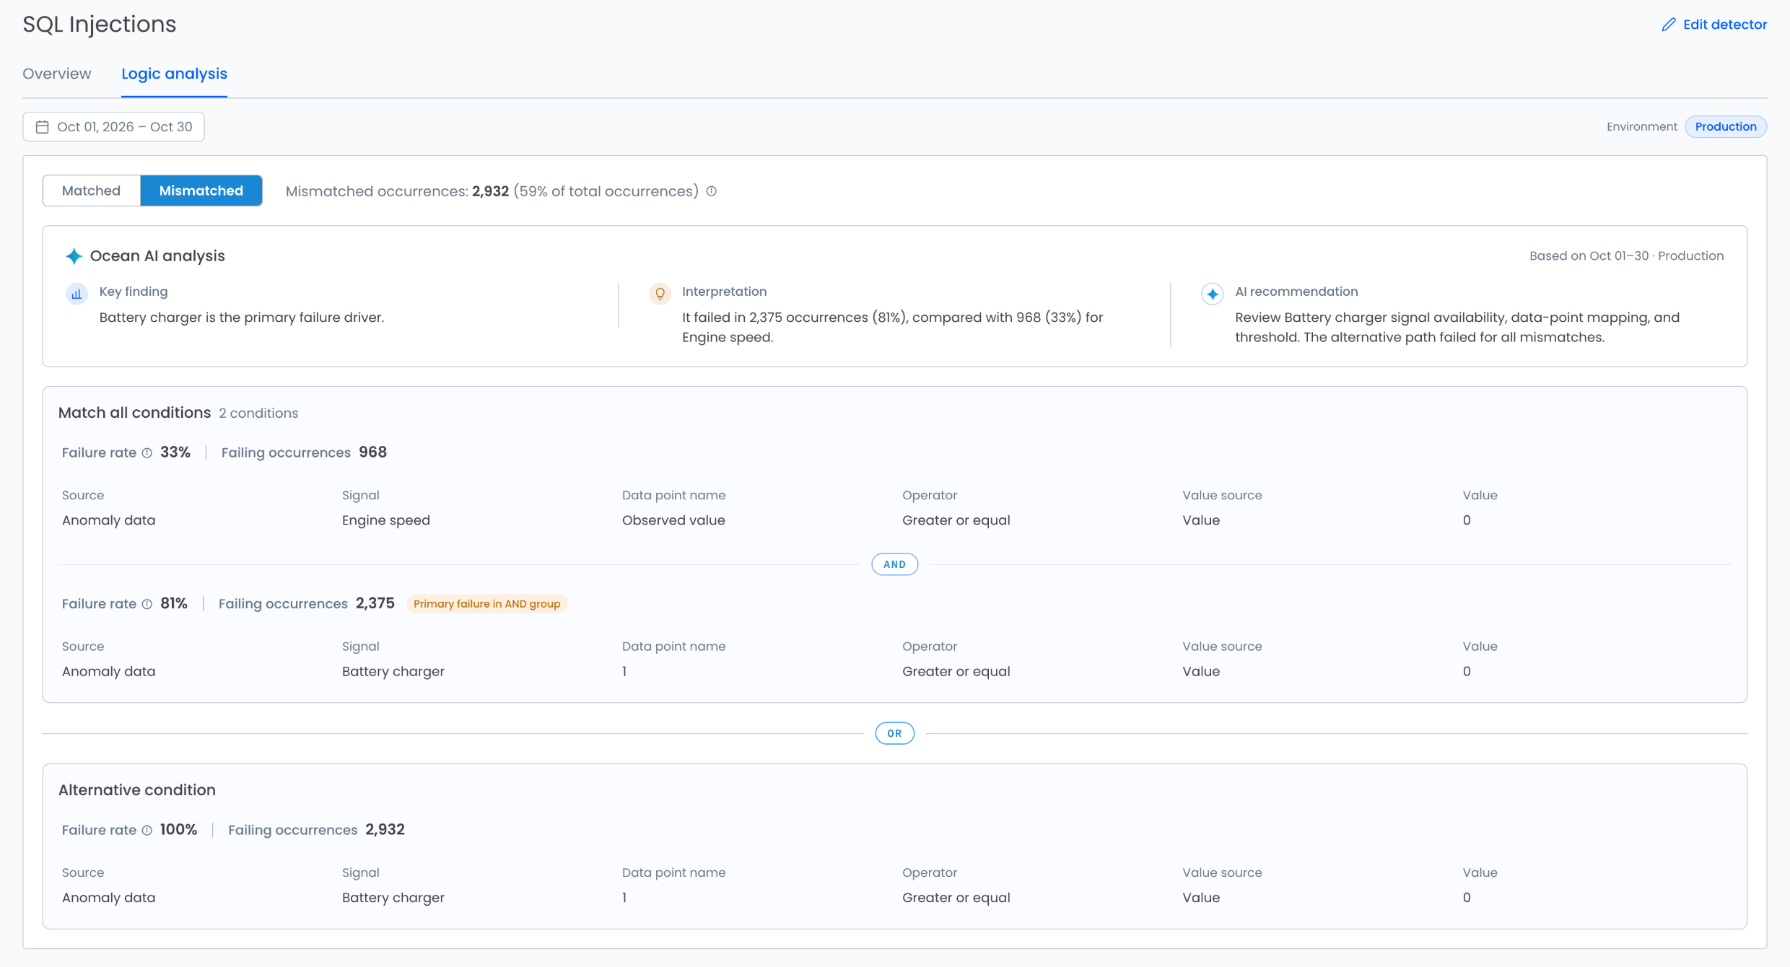Click the Interpretation lightbulb icon

click(x=660, y=294)
